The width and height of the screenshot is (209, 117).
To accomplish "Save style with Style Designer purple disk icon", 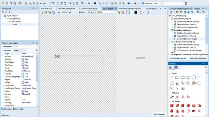I will [54, 12].
